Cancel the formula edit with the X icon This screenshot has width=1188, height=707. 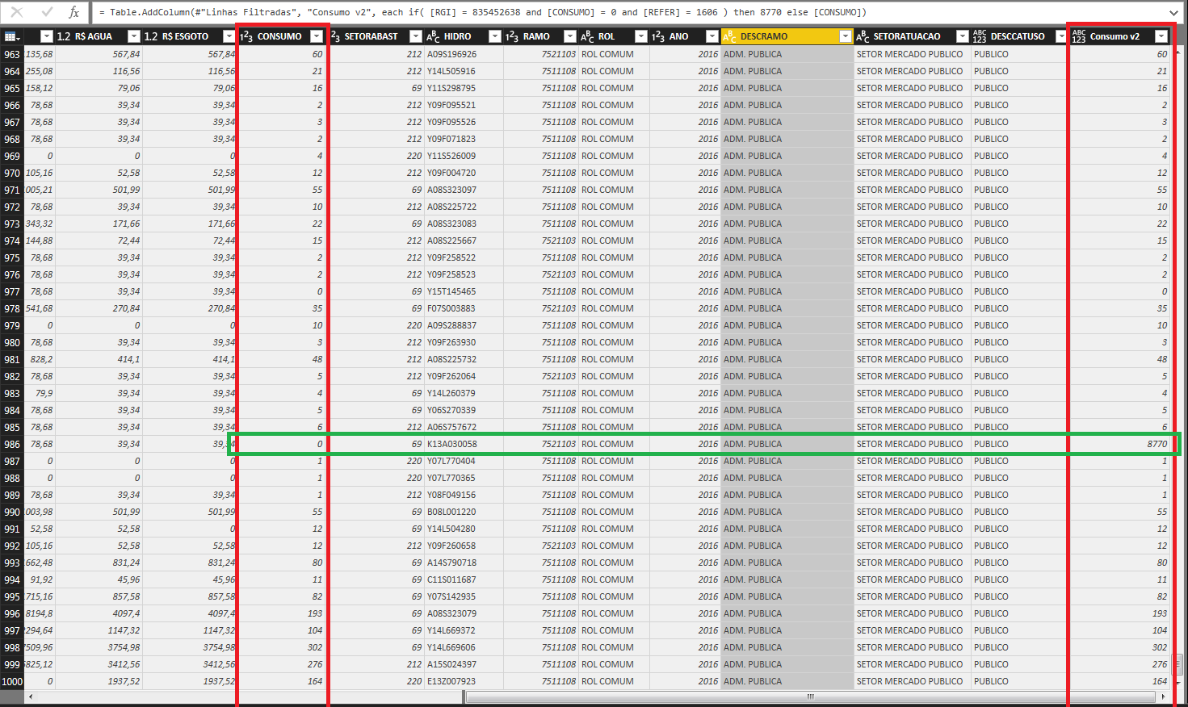[x=17, y=12]
